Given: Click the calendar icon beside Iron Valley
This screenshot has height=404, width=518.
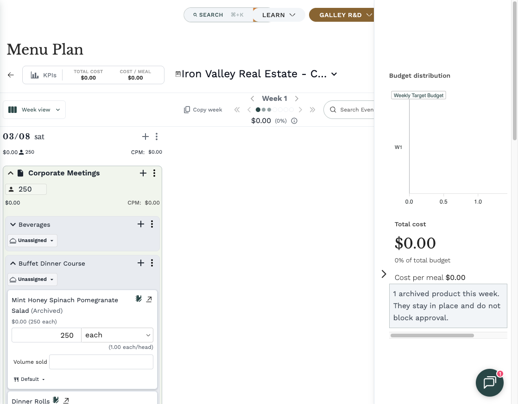Looking at the screenshot, I should pyautogui.click(x=178, y=74).
